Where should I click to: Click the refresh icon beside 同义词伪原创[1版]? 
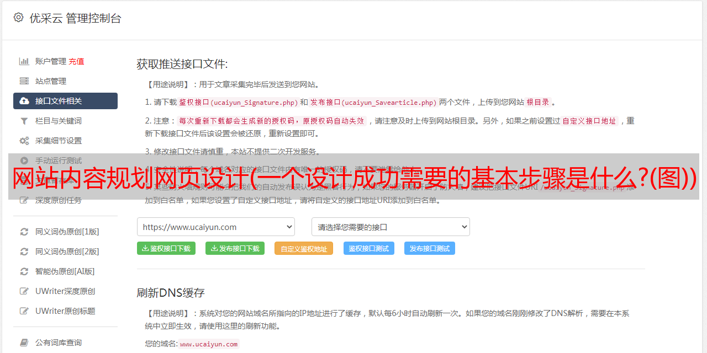24,232
